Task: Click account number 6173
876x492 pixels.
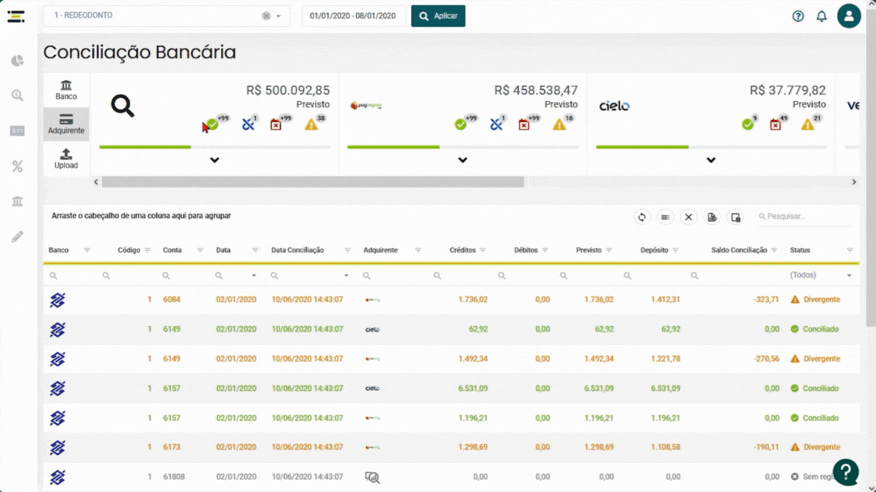Action: [172, 447]
